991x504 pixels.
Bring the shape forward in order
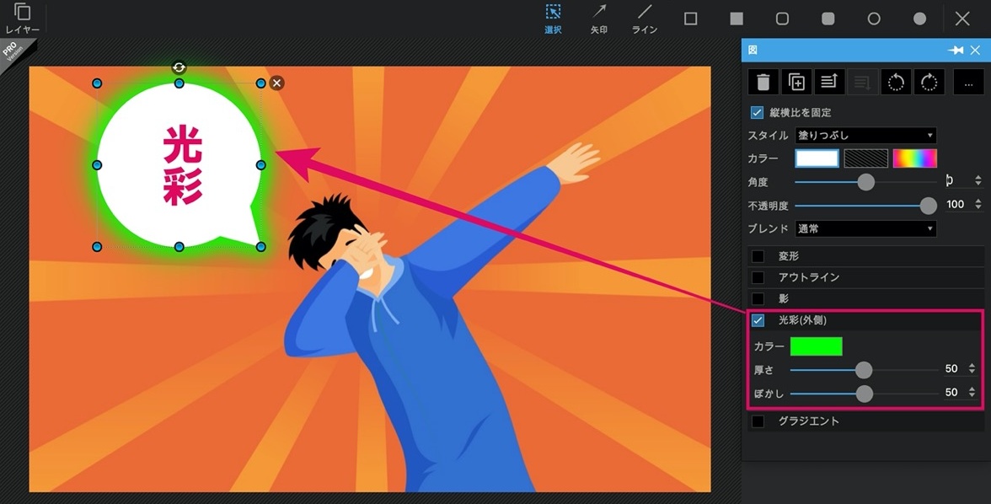point(829,83)
